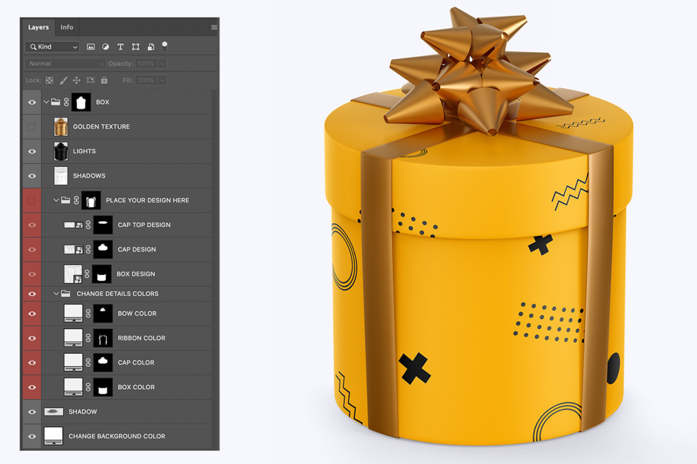Image resolution: width=697 pixels, height=464 pixels.
Task: Click the lock all padlock icon
Action: (104, 80)
